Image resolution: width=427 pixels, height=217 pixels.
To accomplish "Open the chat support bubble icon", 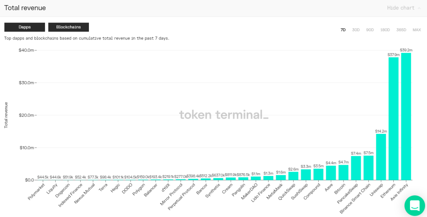I will (414, 206).
